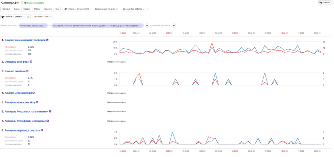Expand the Детализация: по дням dropdown
The image size is (334, 157).
(106, 9)
